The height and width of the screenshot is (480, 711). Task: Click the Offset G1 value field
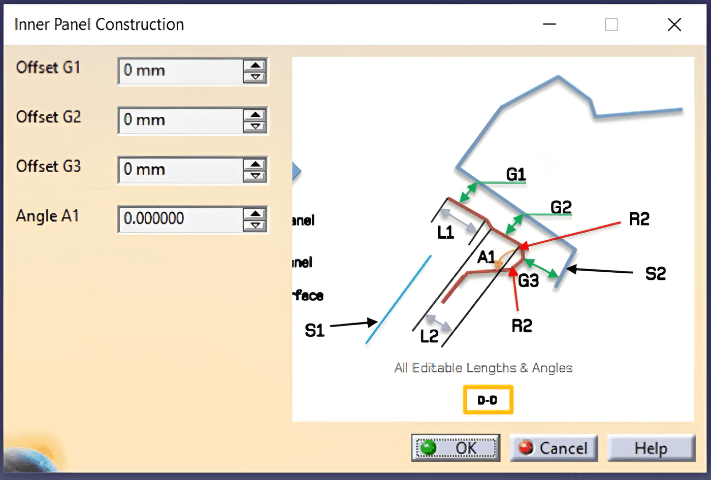point(180,71)
